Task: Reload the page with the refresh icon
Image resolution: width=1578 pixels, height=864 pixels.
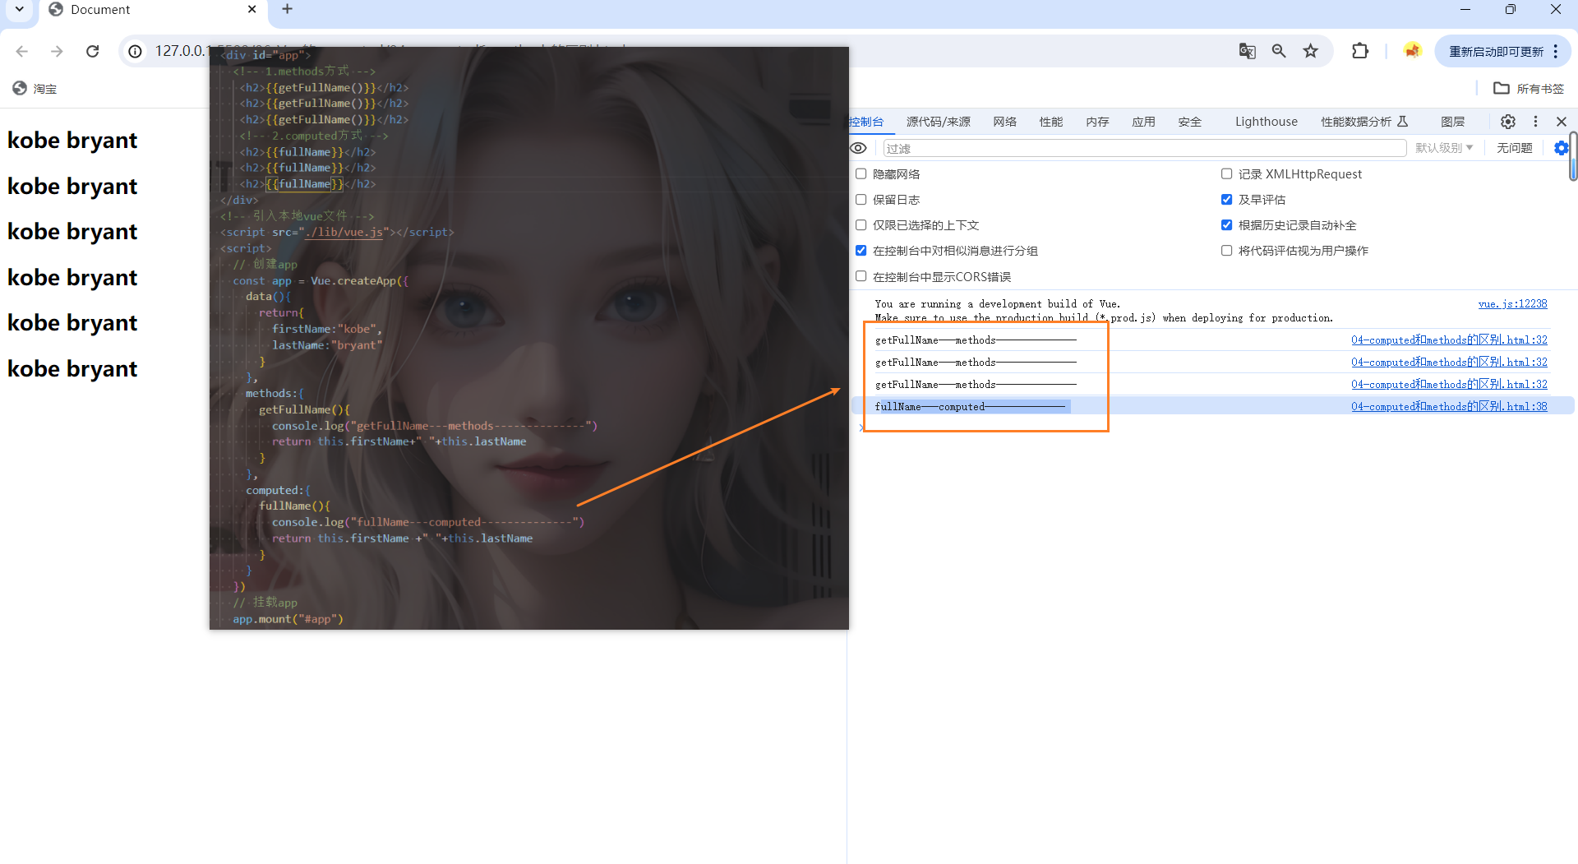Action: pyautogui.click(x=93, y=51)
